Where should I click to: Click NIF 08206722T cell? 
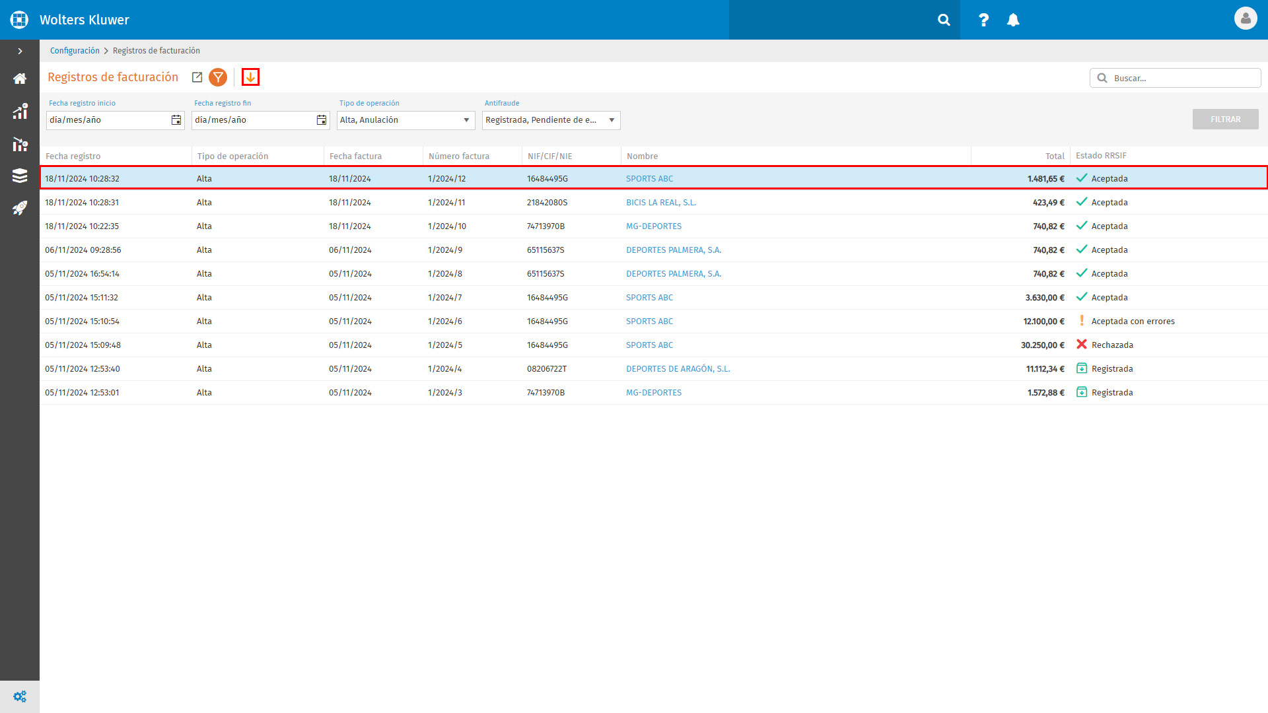547,369
